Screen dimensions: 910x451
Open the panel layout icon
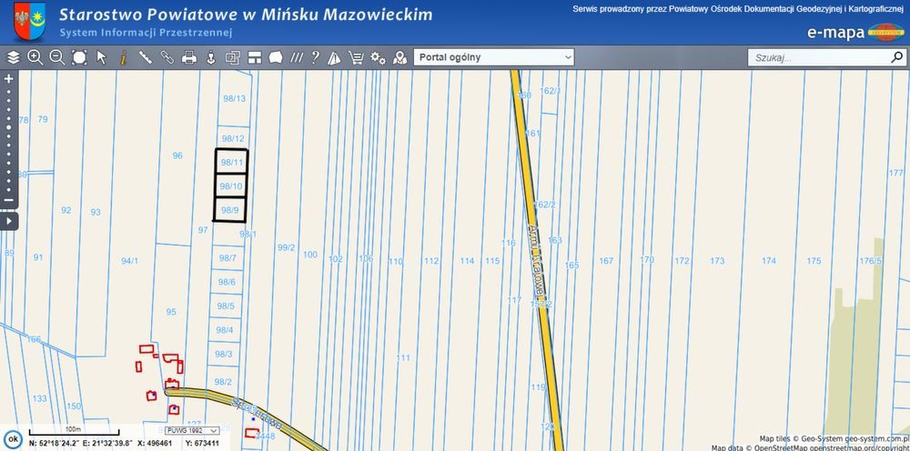pos(255,57)
